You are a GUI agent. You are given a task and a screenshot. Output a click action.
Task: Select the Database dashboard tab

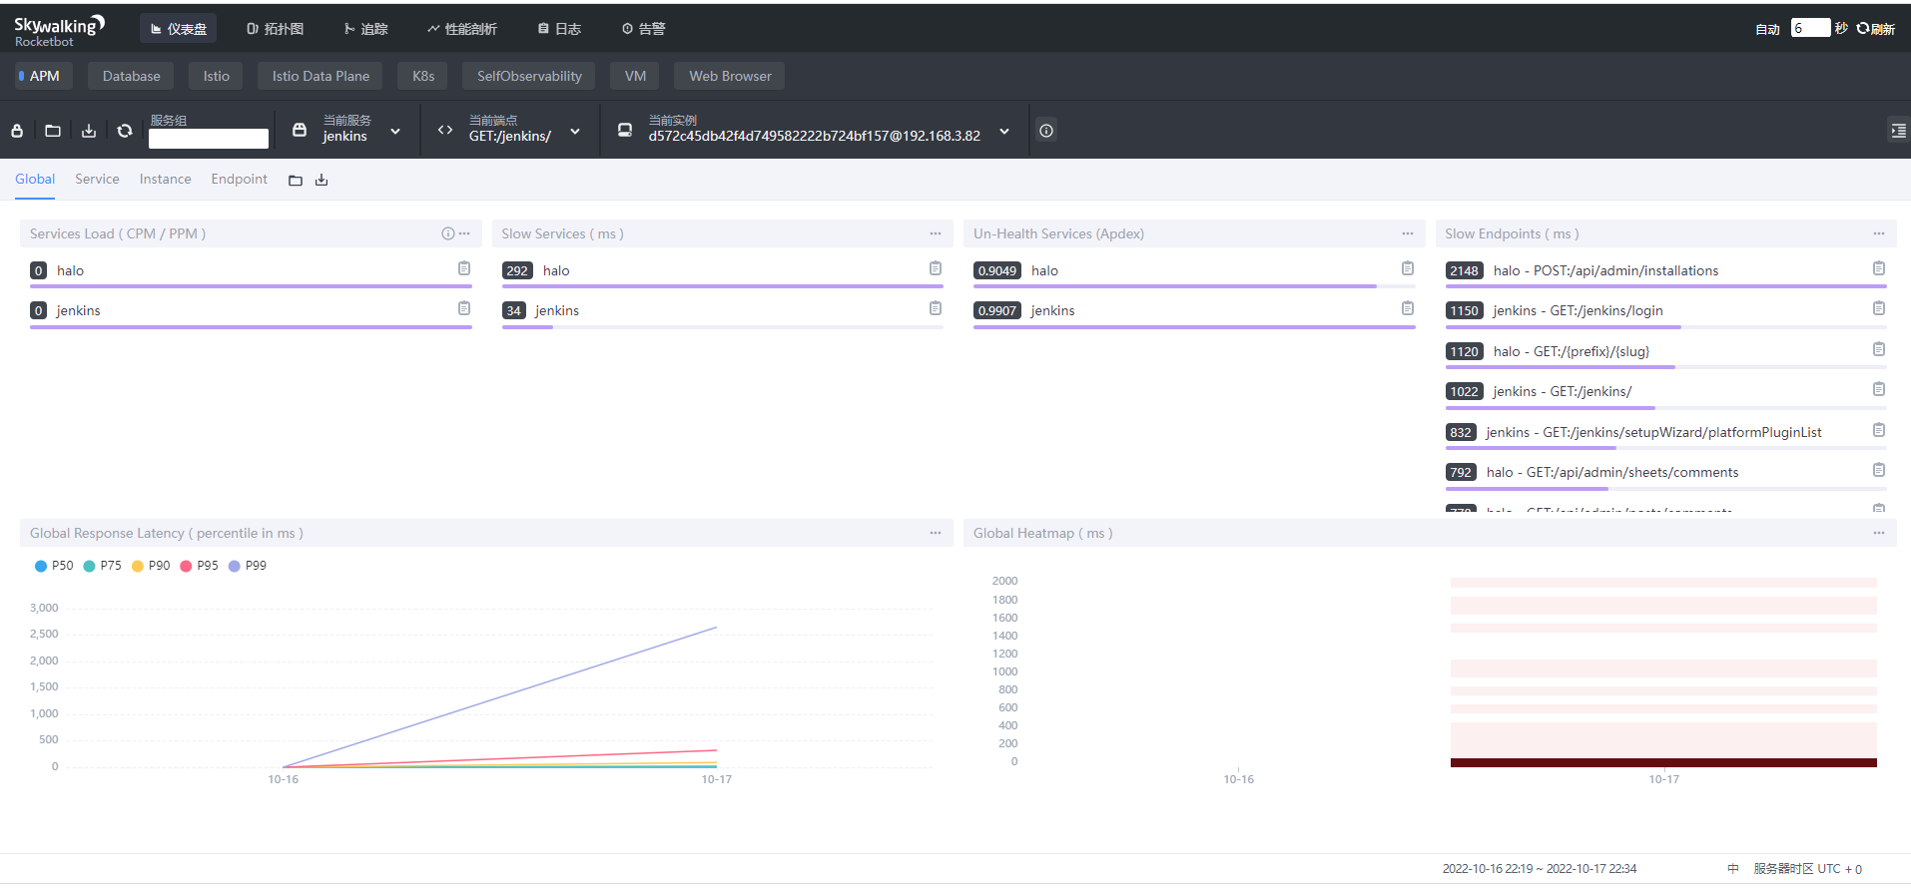[131, 76]
